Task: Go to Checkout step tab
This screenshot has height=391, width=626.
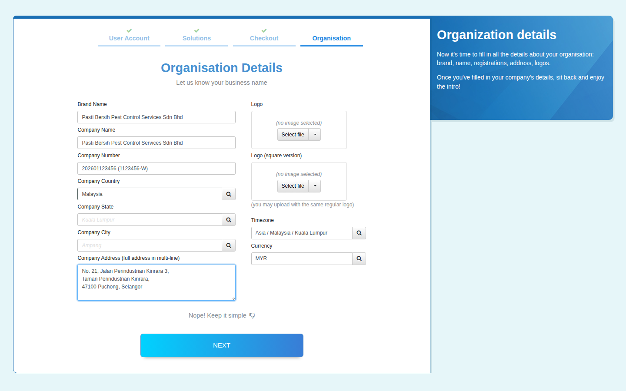Action: 264,38
